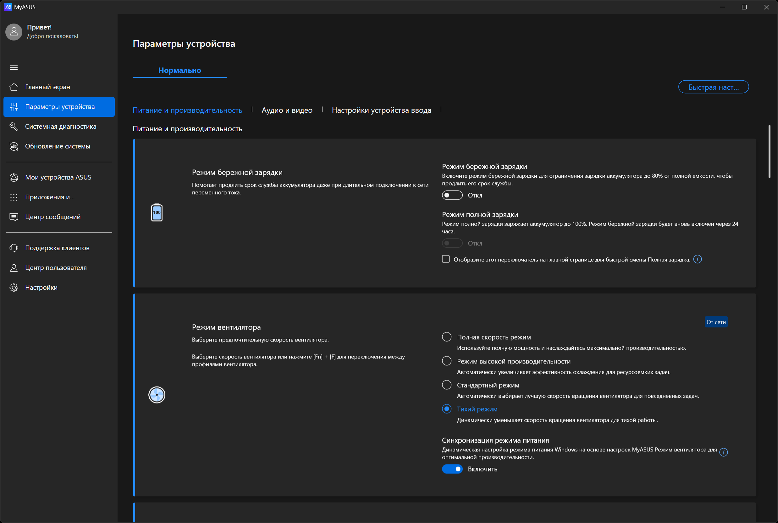Click the Быстрая наст... button
The image size is (778, 523).
point(713,87)
